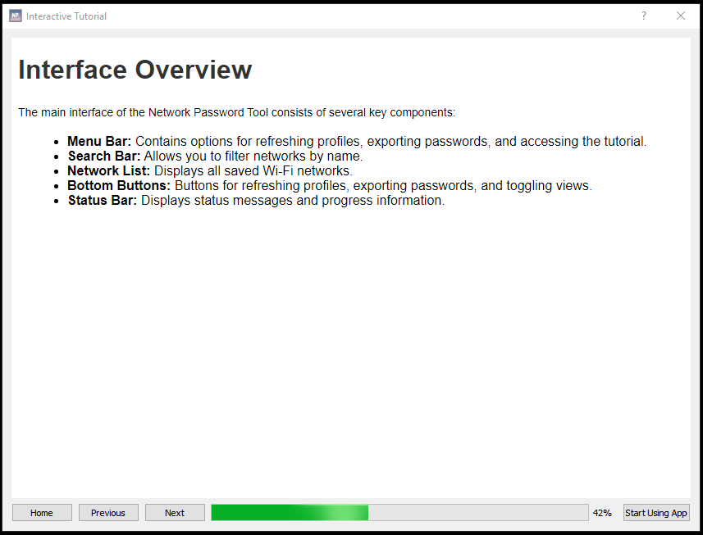703x535 pixels.
Task: Click the NP app icon in title bar
Action: (x=15, y=16)
